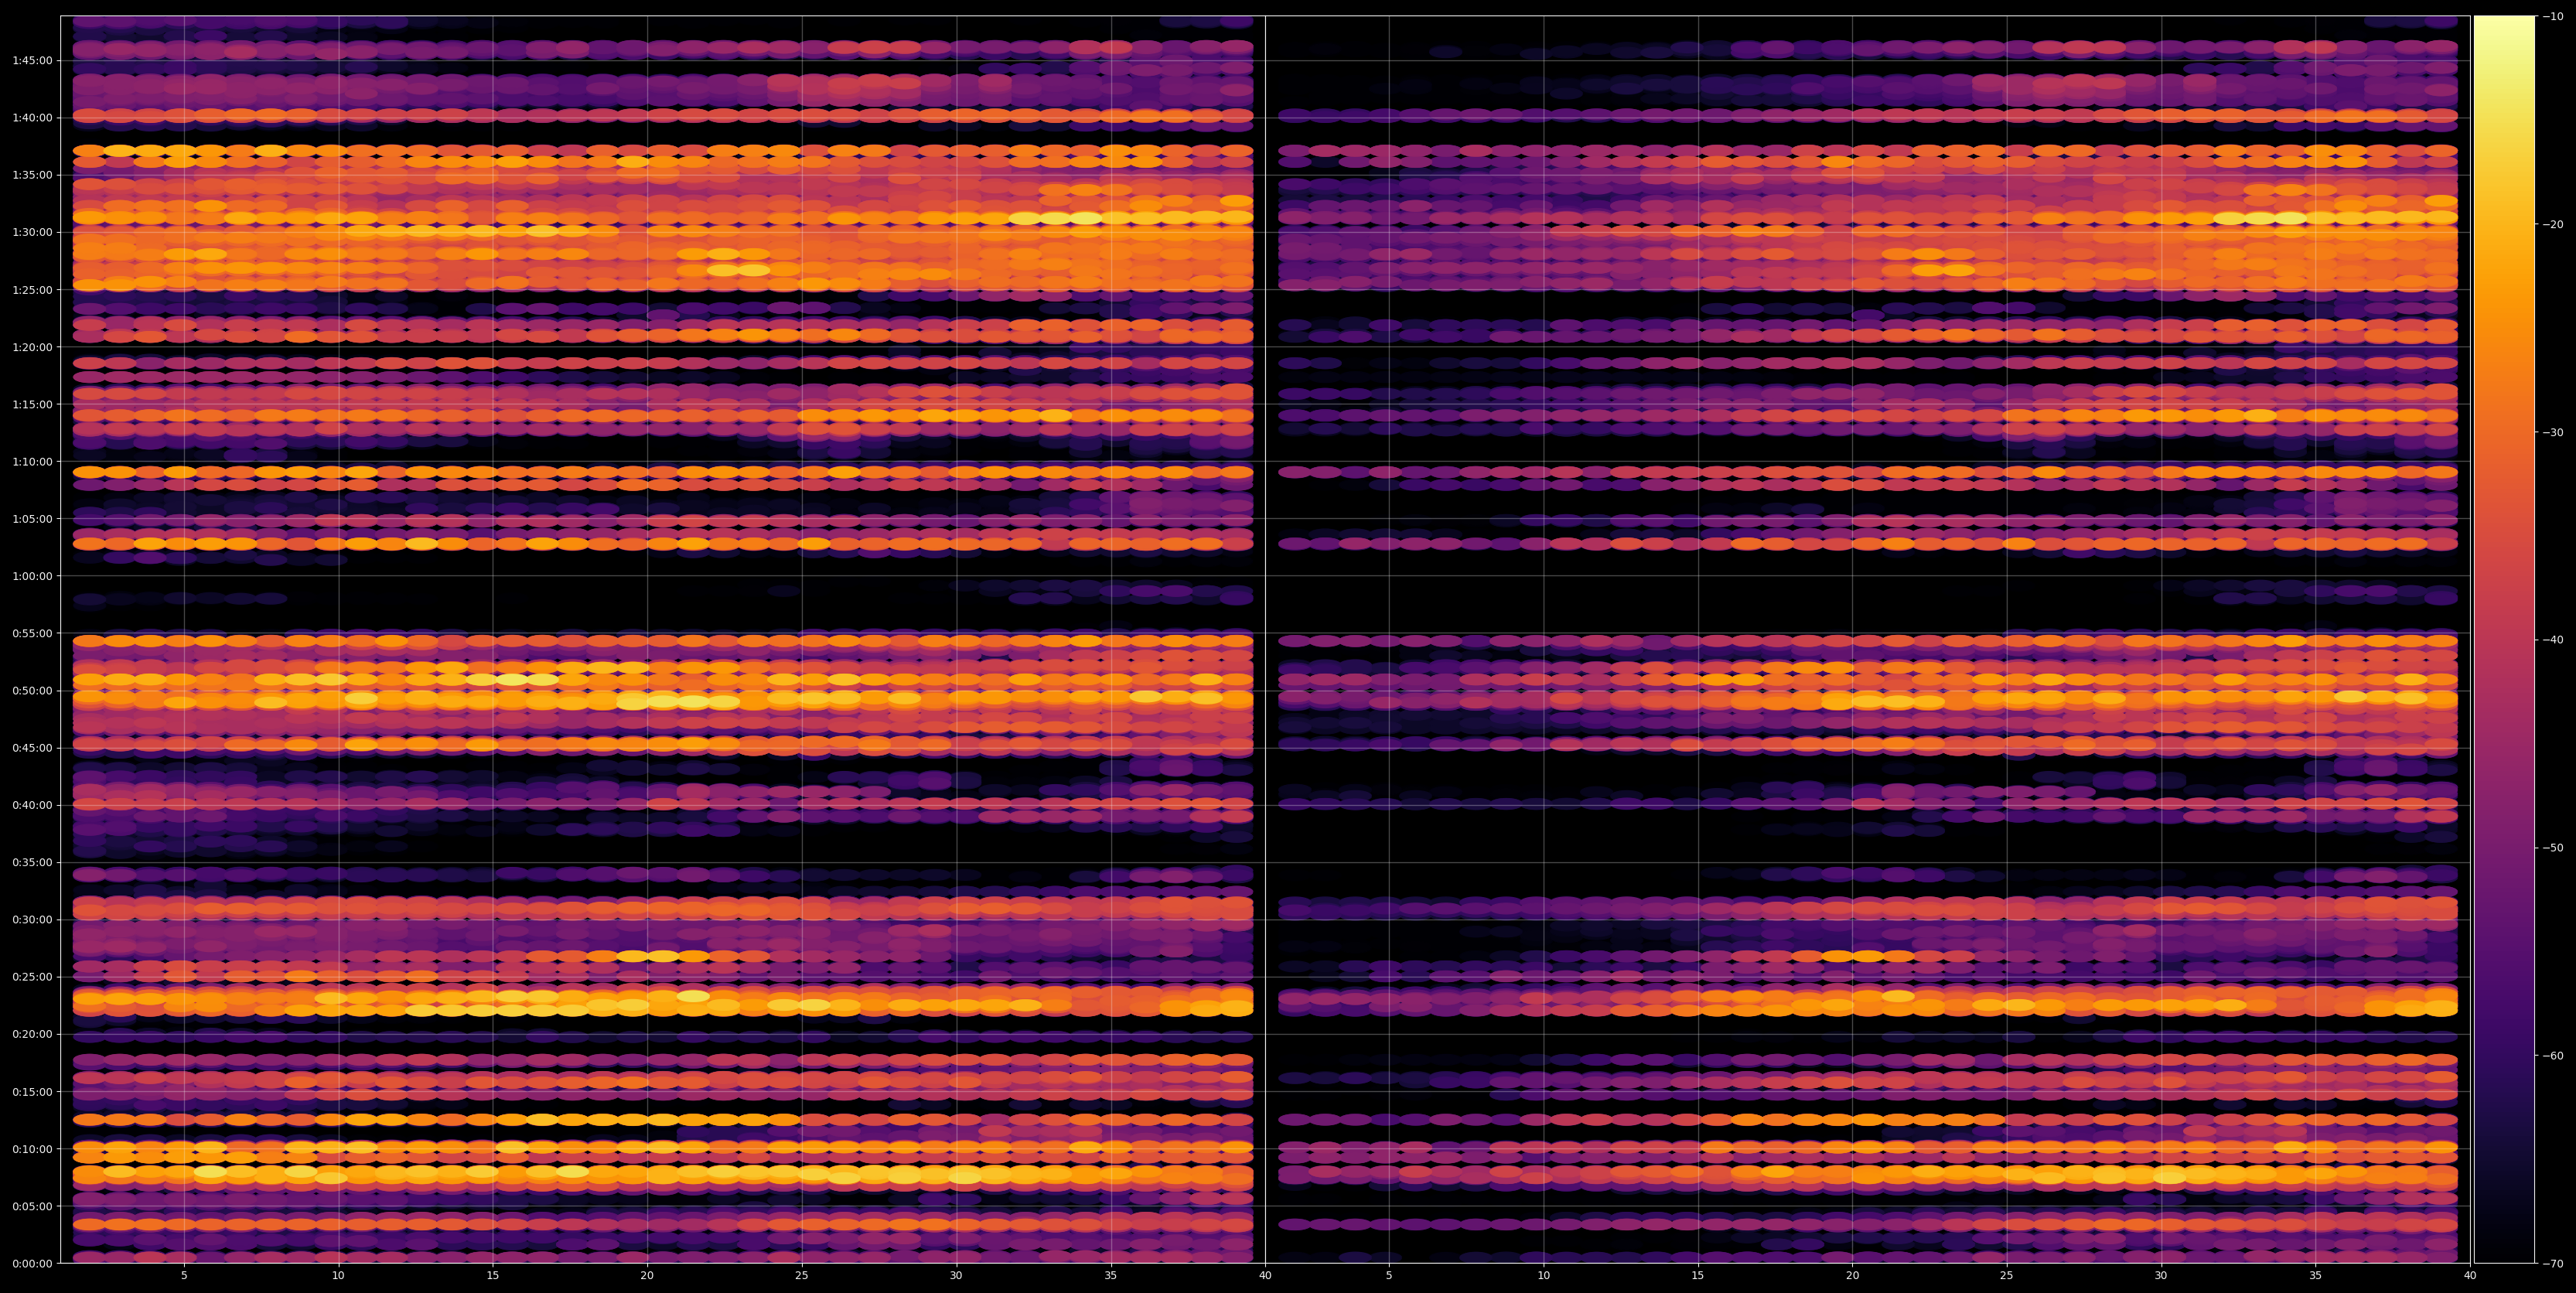Select the 0:10:00 y-axis tick label

32,1149
